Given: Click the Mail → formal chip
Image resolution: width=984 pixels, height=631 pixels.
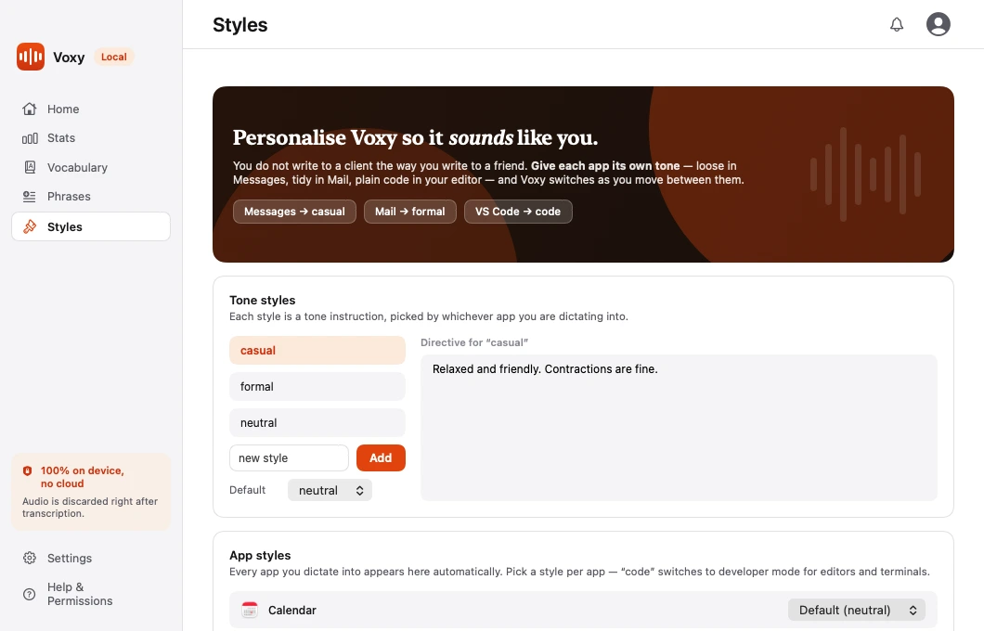Looking at the screenshot, I should tap(409, 212).
